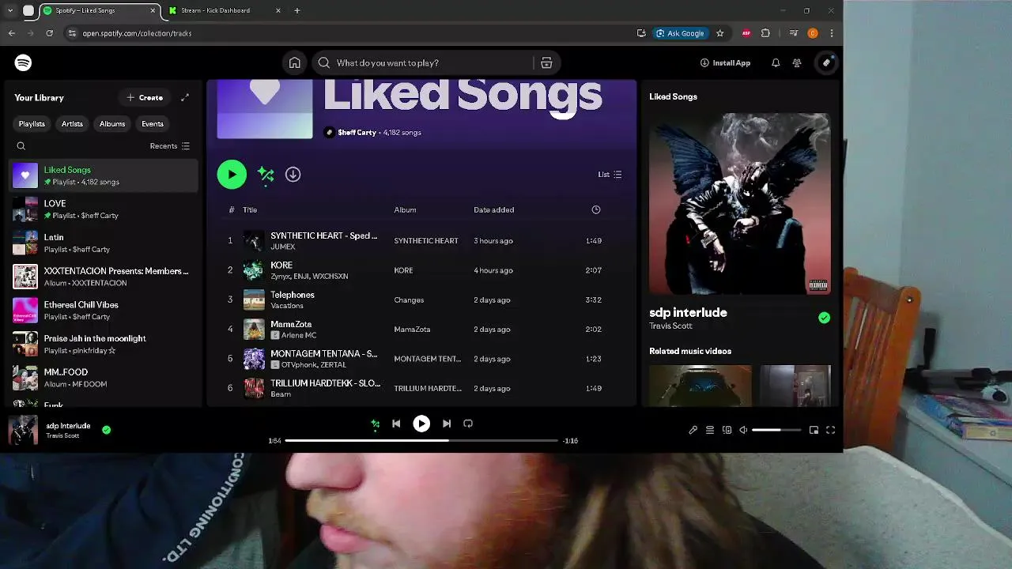The width and height of the screenshot is (1012, 569).
Task: Expand Your Library to full view
Action: [185, 98]
